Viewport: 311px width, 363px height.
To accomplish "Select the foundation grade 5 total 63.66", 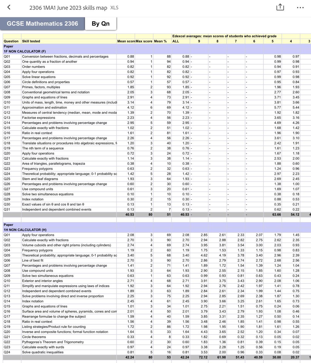I will (273, 214).
